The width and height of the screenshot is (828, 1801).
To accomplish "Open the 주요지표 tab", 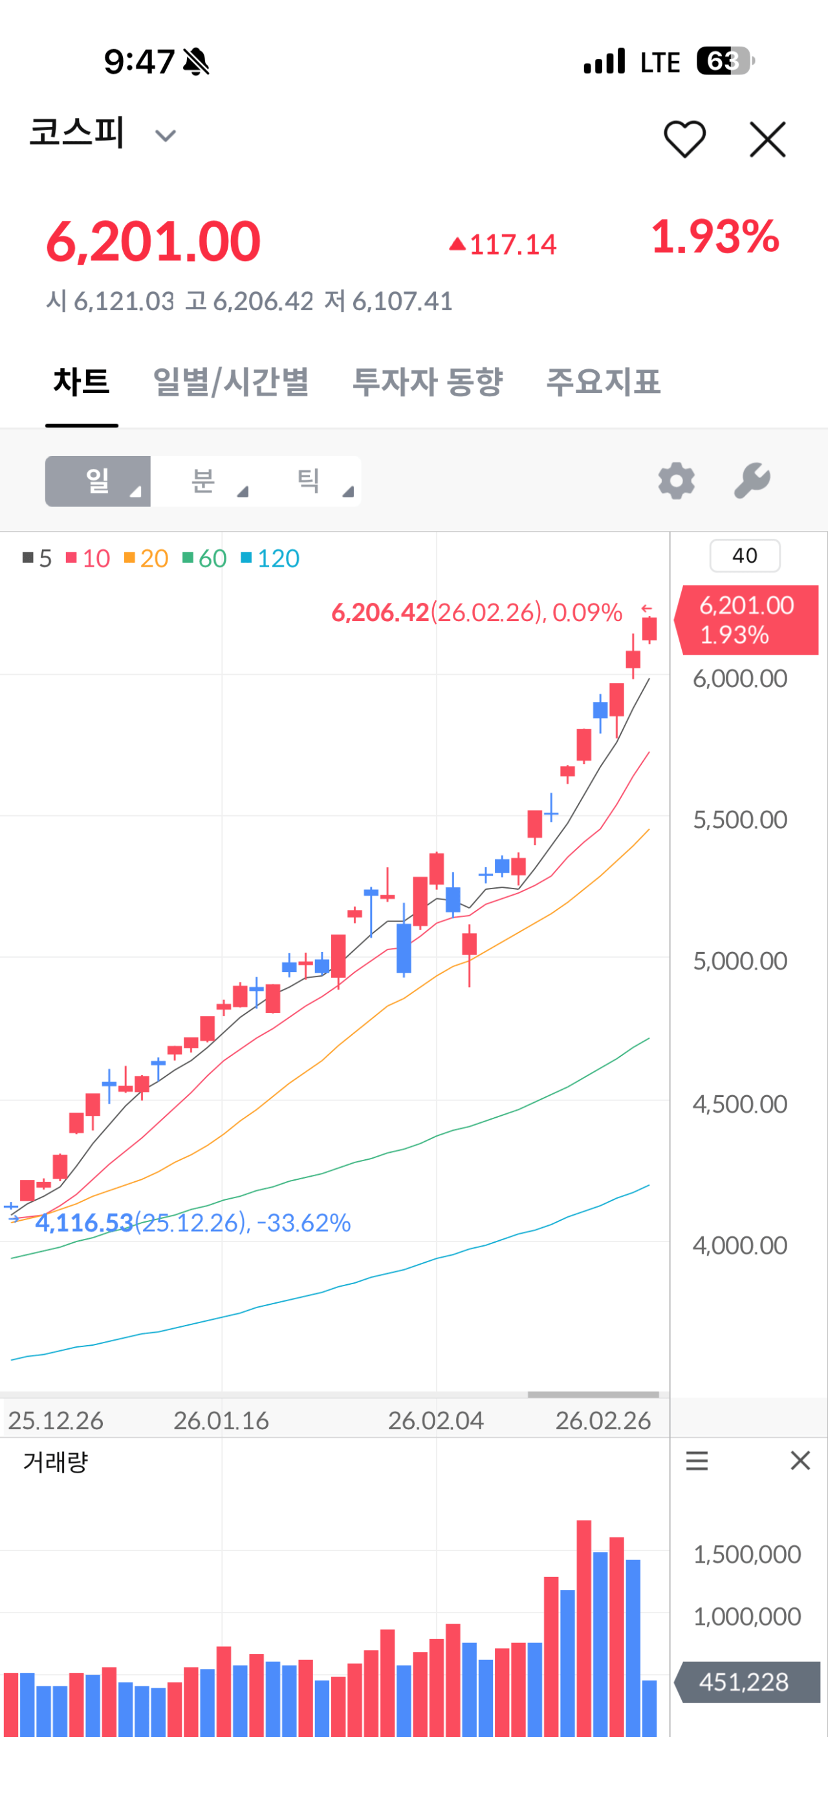I will point(602,381).
